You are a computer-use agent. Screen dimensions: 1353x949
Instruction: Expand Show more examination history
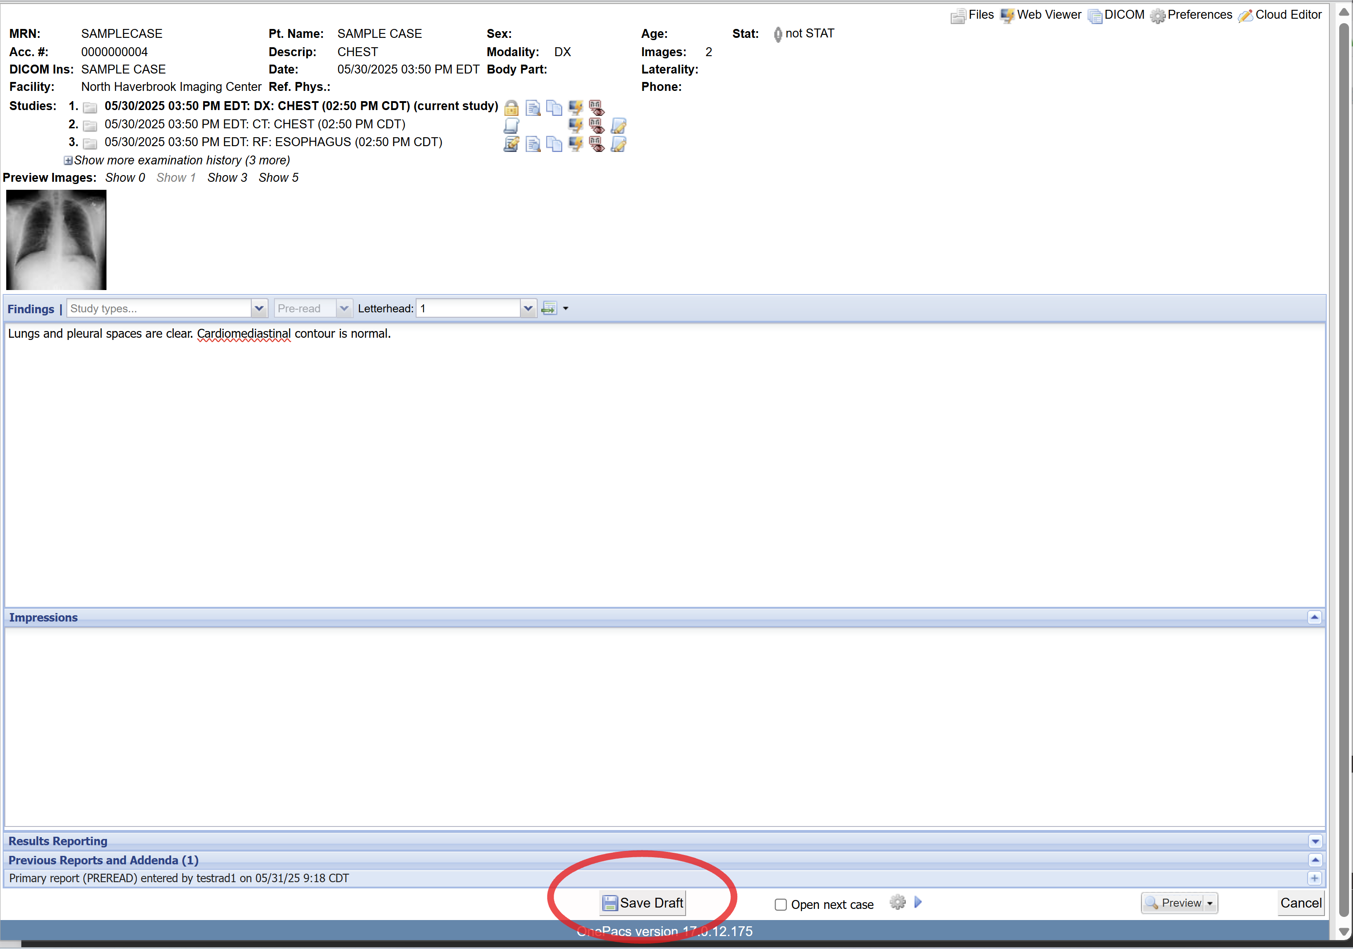pyautogui.click(x=177, y=160)
